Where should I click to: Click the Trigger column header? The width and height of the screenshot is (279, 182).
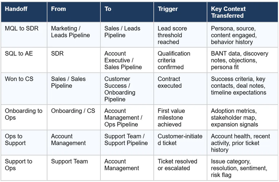point(167,9)
